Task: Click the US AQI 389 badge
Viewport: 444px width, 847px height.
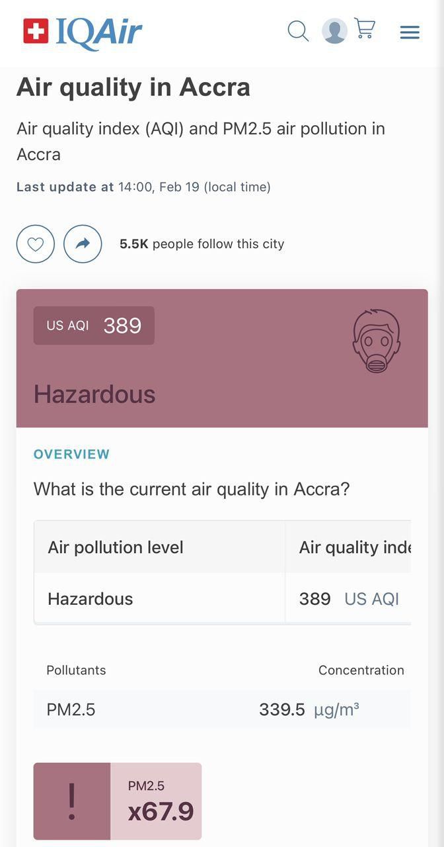Action: tap(94, 326)
